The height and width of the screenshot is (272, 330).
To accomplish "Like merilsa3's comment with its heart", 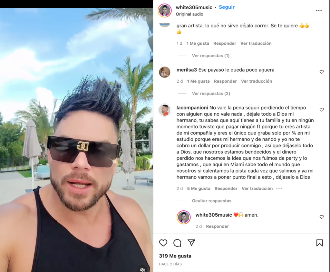I will click(322, 72).
